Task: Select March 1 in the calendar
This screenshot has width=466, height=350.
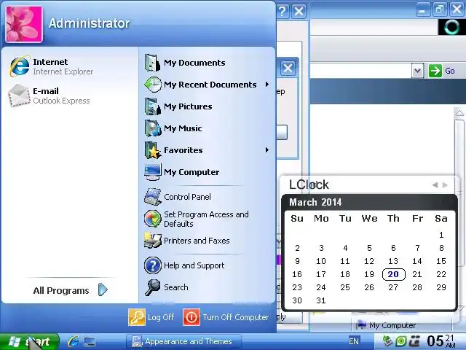Action: [x=441, y=235]
